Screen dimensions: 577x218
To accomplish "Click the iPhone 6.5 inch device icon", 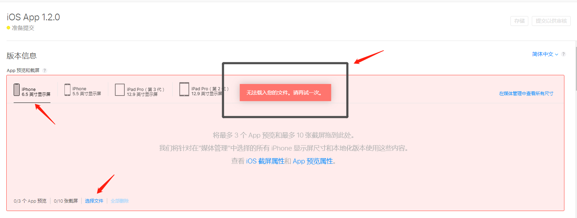I will [x=16, y=90].
